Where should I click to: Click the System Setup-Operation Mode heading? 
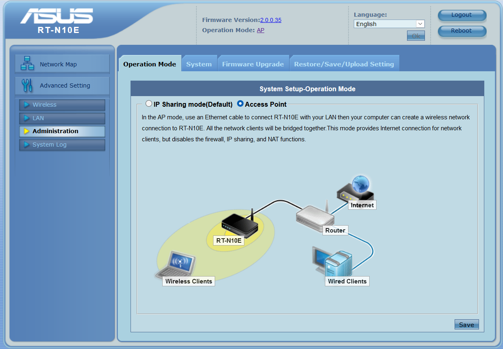pyautogui.click(x=307, y=89)
